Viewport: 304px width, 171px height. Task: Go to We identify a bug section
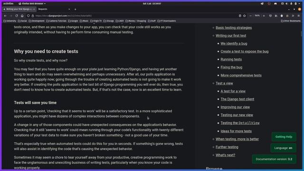pyautogui.click(x=234, y=44)
